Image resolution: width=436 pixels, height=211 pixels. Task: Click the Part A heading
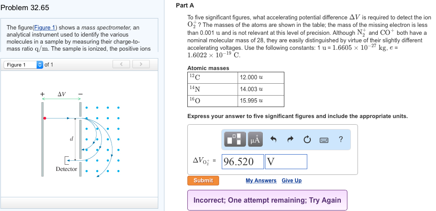pyautogui.click(x=185, y=5)
